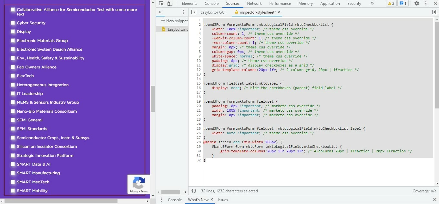The width and height of the screenshot is (439, 204).
Task: Open the Network tab
Action: [x=254, y=4]
